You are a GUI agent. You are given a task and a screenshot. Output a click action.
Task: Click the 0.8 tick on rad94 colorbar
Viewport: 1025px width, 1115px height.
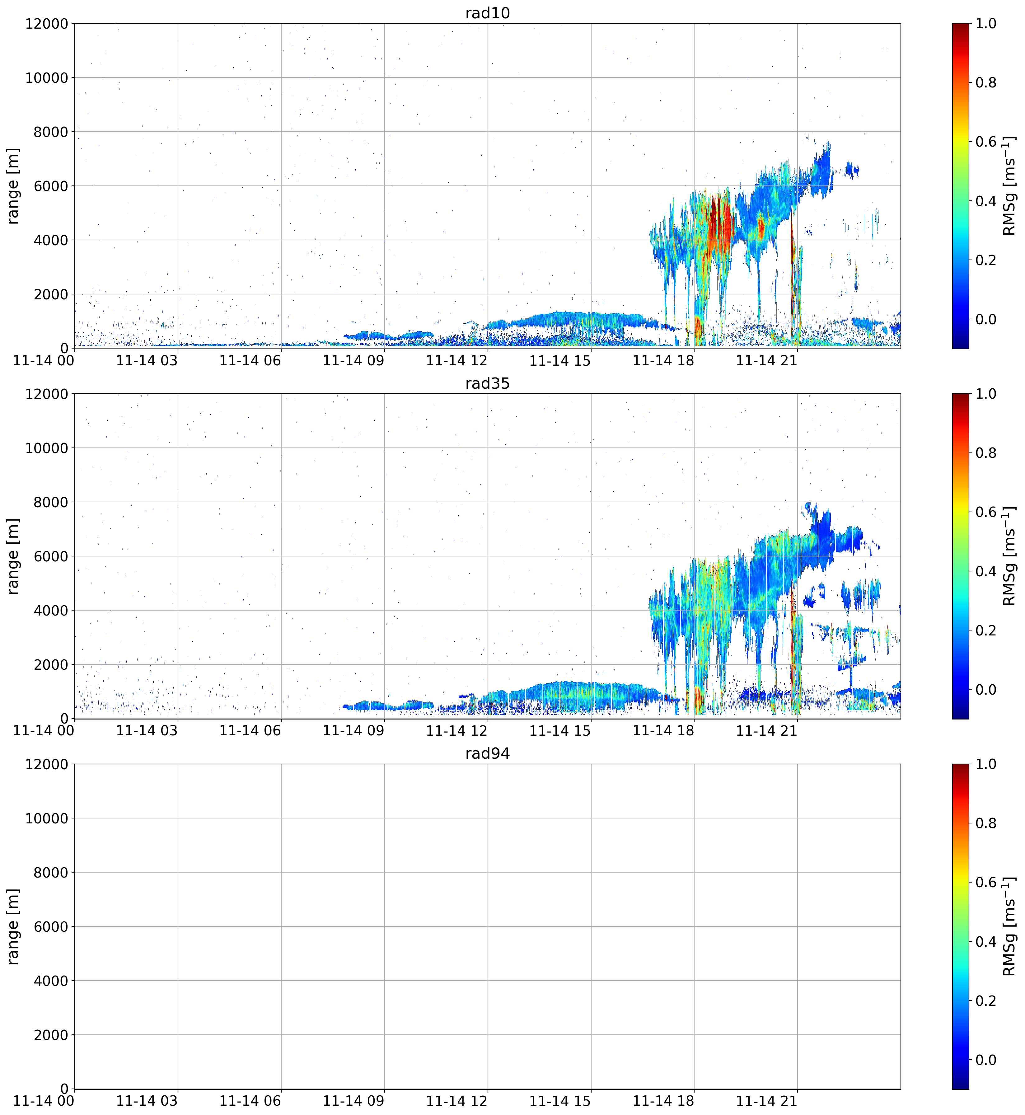[x=985, y=823]
